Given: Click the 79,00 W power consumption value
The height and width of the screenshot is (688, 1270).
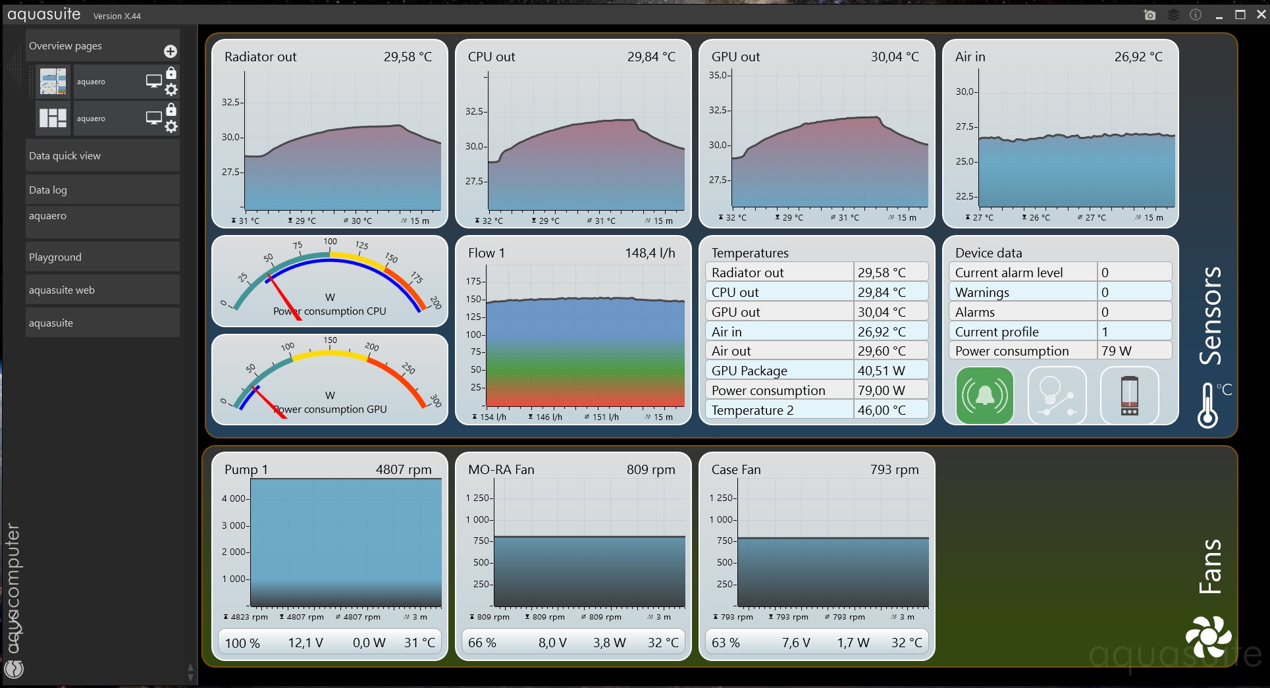Looking at the screenshot, I should 881,390.
